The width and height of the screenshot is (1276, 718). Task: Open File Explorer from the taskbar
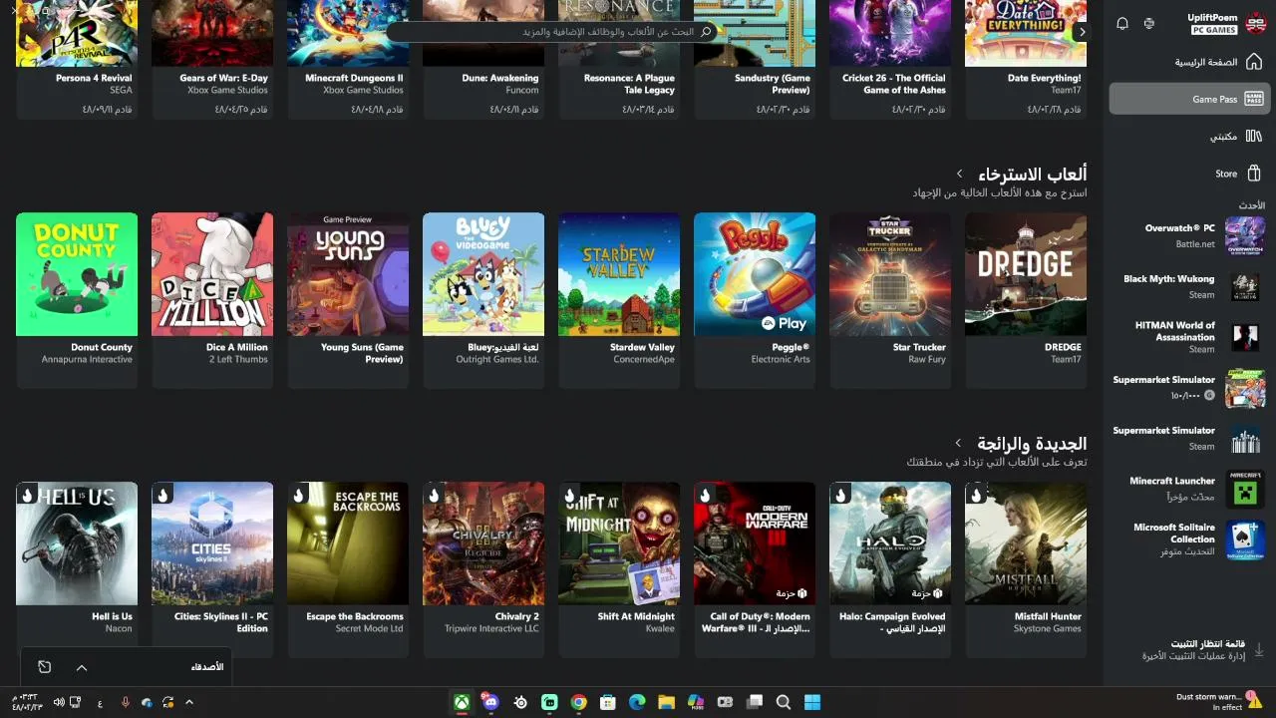666,702
